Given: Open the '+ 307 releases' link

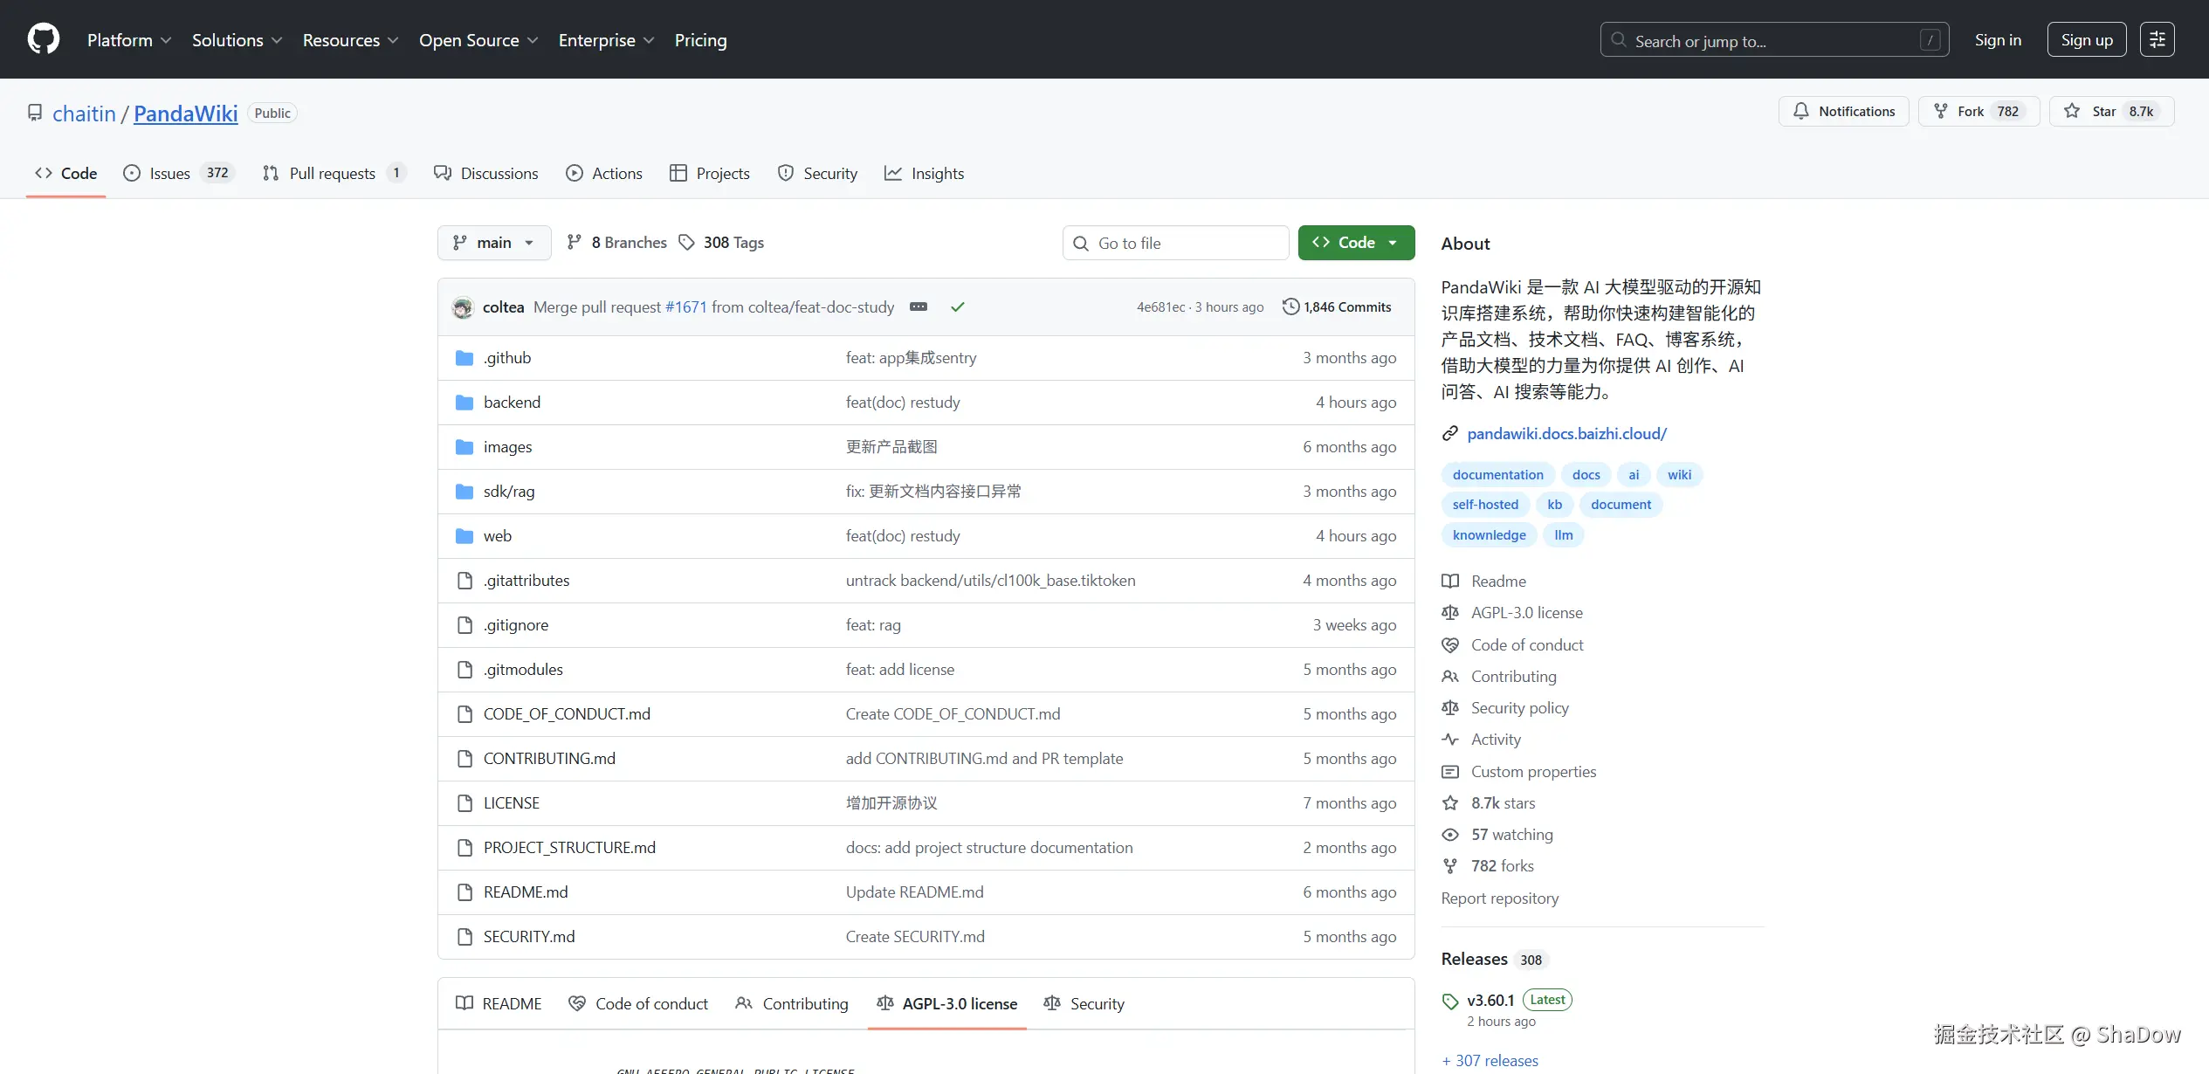Looking at the screenshot, I should tap(1490, 1060).
